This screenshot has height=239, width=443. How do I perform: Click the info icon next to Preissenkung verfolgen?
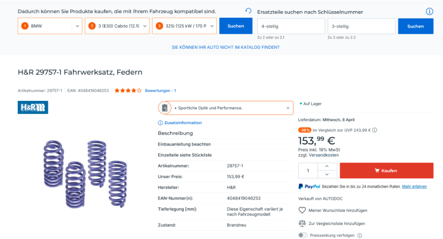(360, 235)
